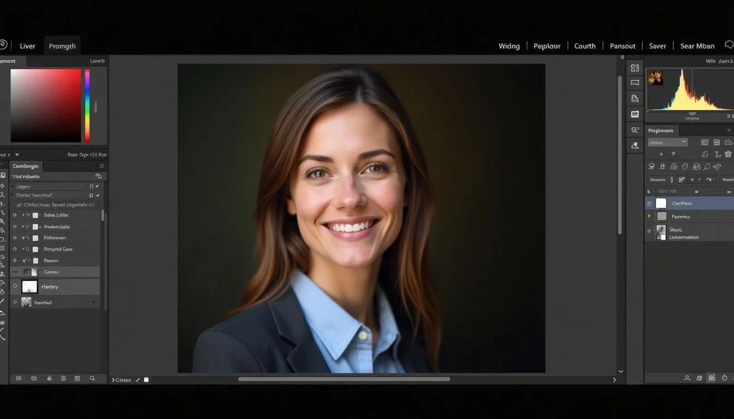
Task: Open the Courth menu item
Action: click(x=585, y=46)
